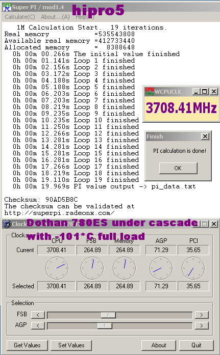220x355 pixels.
Task: Open About in the clock generator
Action: 159,345
